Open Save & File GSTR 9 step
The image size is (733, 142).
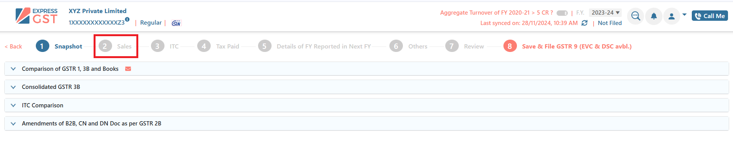[x=567, y=46]
